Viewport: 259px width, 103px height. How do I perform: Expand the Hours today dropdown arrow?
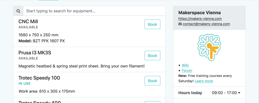(x=239, y=93)
